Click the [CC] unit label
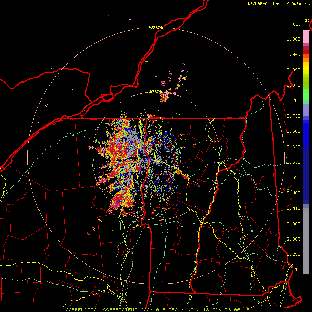 [296, 24]
